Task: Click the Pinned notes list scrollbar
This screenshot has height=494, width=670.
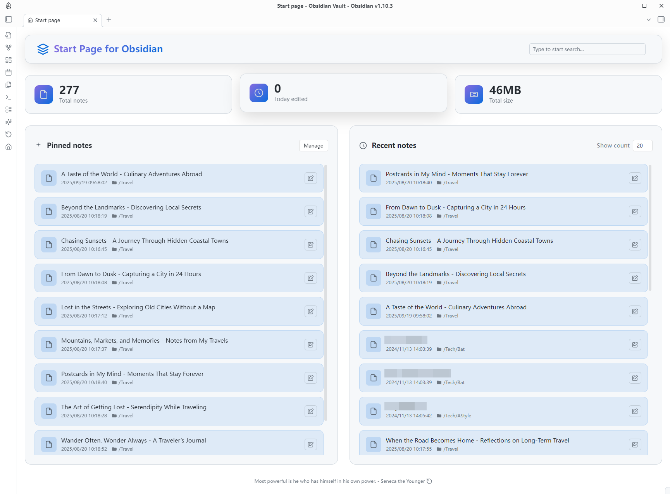Action: pyautogui.click(x=326, y=292)
